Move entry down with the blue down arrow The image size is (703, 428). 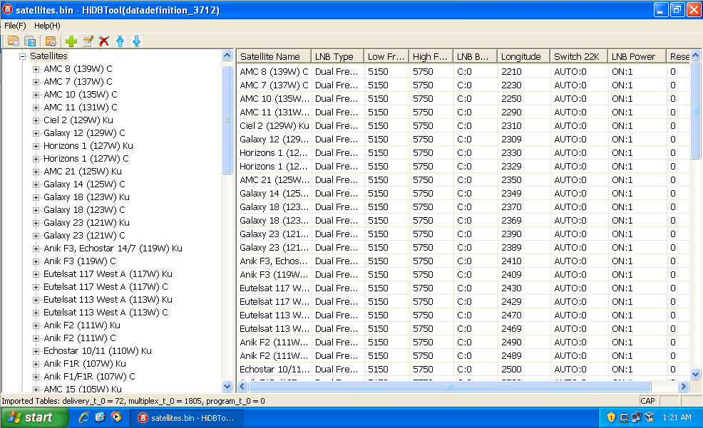tap(137, 41)
